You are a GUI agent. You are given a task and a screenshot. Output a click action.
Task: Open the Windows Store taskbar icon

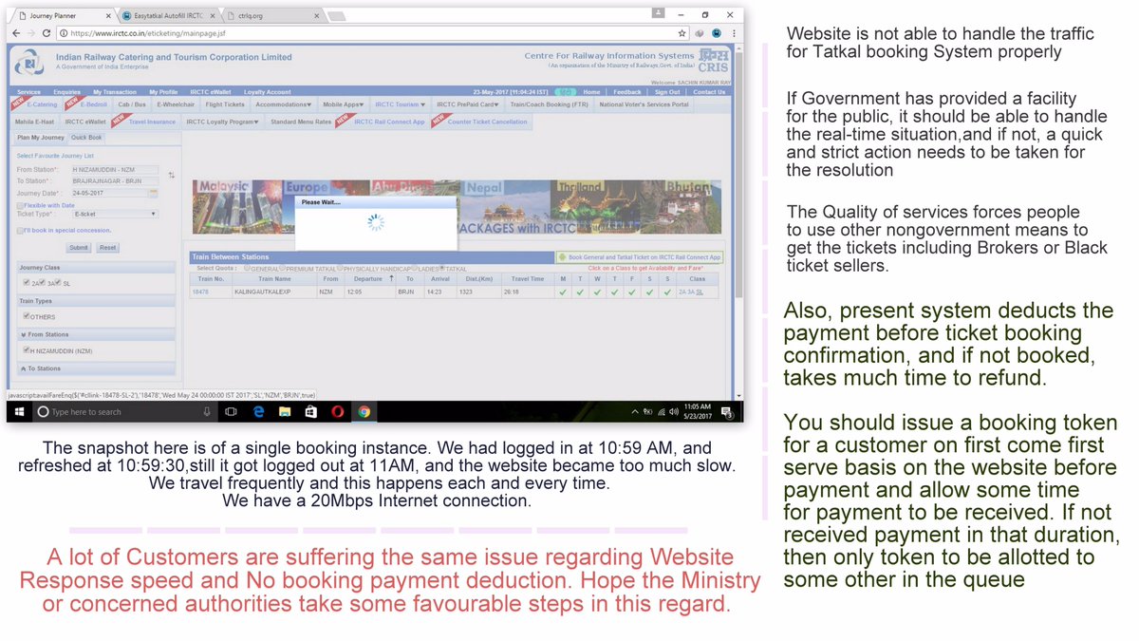point(310,412)
